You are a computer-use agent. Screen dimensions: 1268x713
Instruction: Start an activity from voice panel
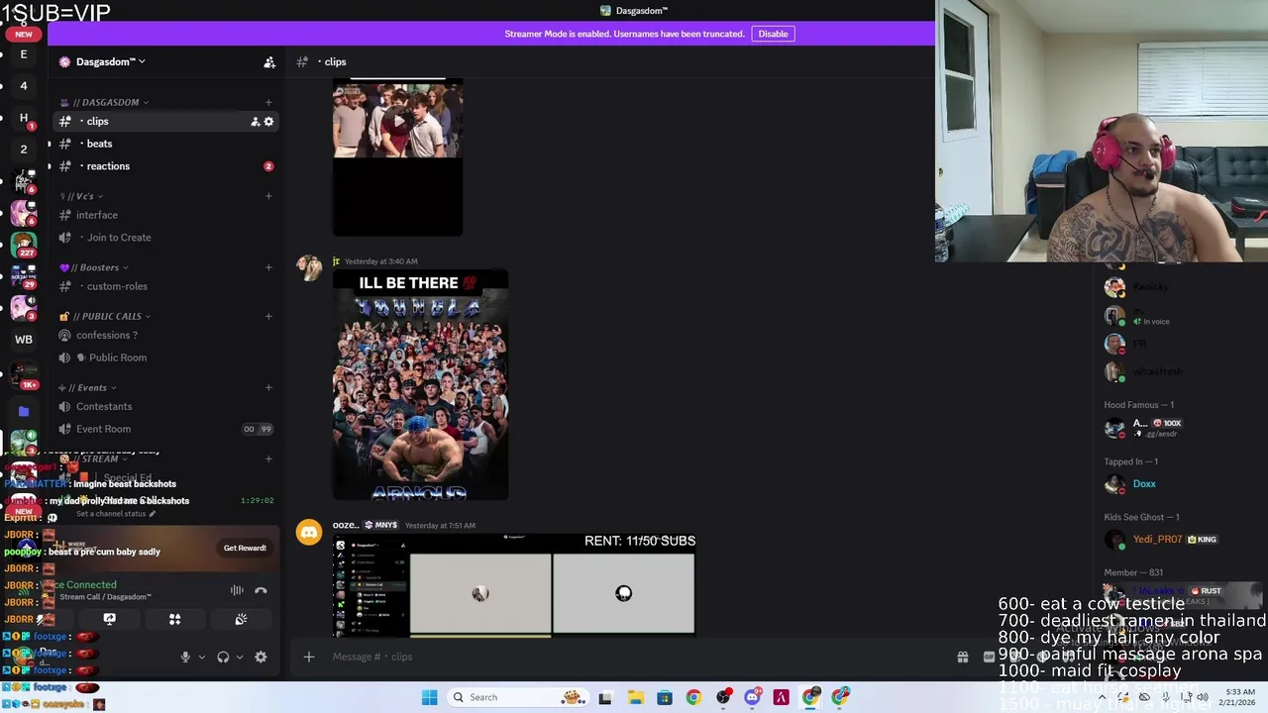(174, 619)
